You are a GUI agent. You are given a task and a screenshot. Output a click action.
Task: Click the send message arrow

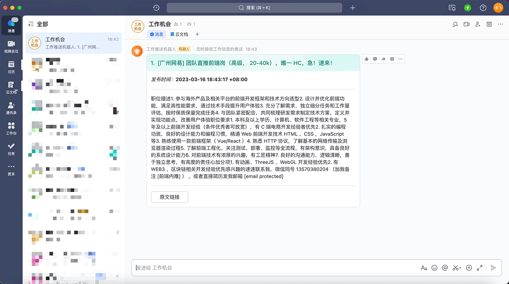pyautogui.click(x=493, y=268)
